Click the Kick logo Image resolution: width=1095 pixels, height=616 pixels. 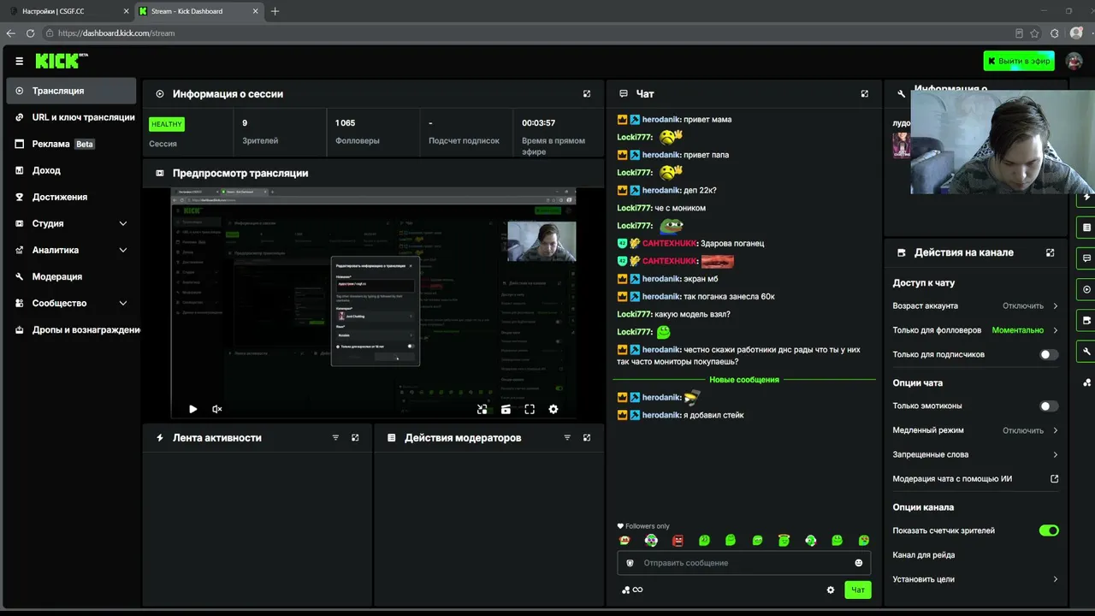tap(62, 61)
